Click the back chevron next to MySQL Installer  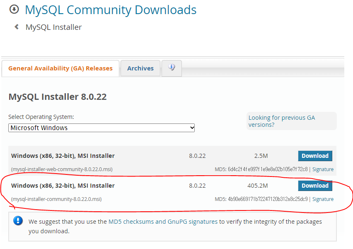[17, 27]
